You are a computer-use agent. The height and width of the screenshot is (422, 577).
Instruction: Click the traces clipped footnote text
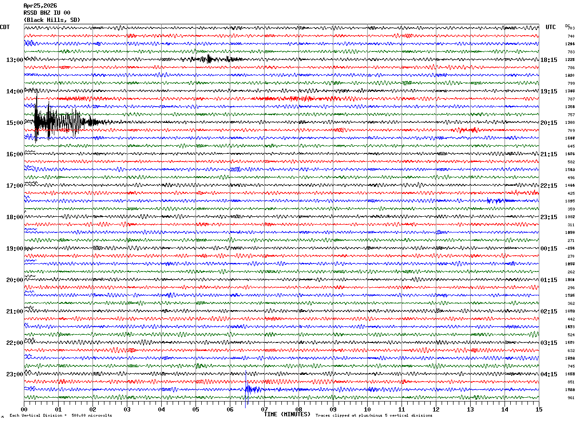(374, 415)
